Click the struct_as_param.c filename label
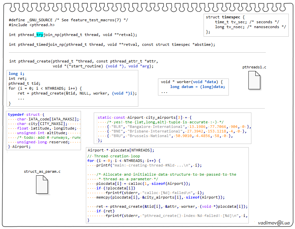295x229 pixels. pos(42,171)
